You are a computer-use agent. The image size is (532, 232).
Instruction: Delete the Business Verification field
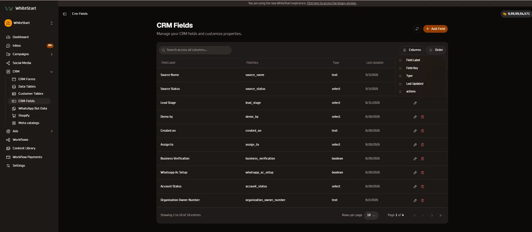click(422, 159)
